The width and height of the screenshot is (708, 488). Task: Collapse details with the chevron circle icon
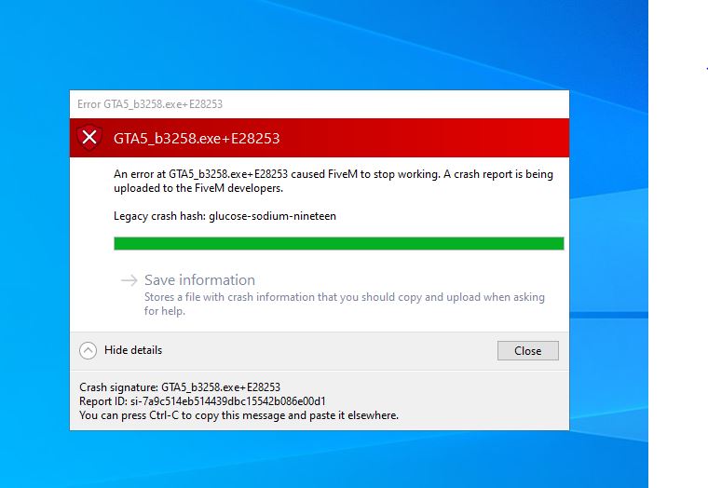pos(88,350)
